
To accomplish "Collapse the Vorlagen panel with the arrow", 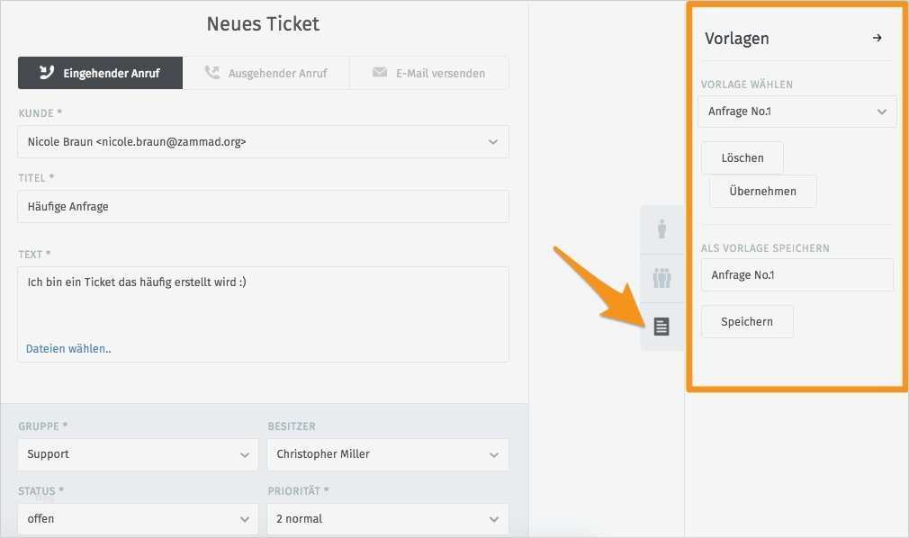I will point(877,38).
